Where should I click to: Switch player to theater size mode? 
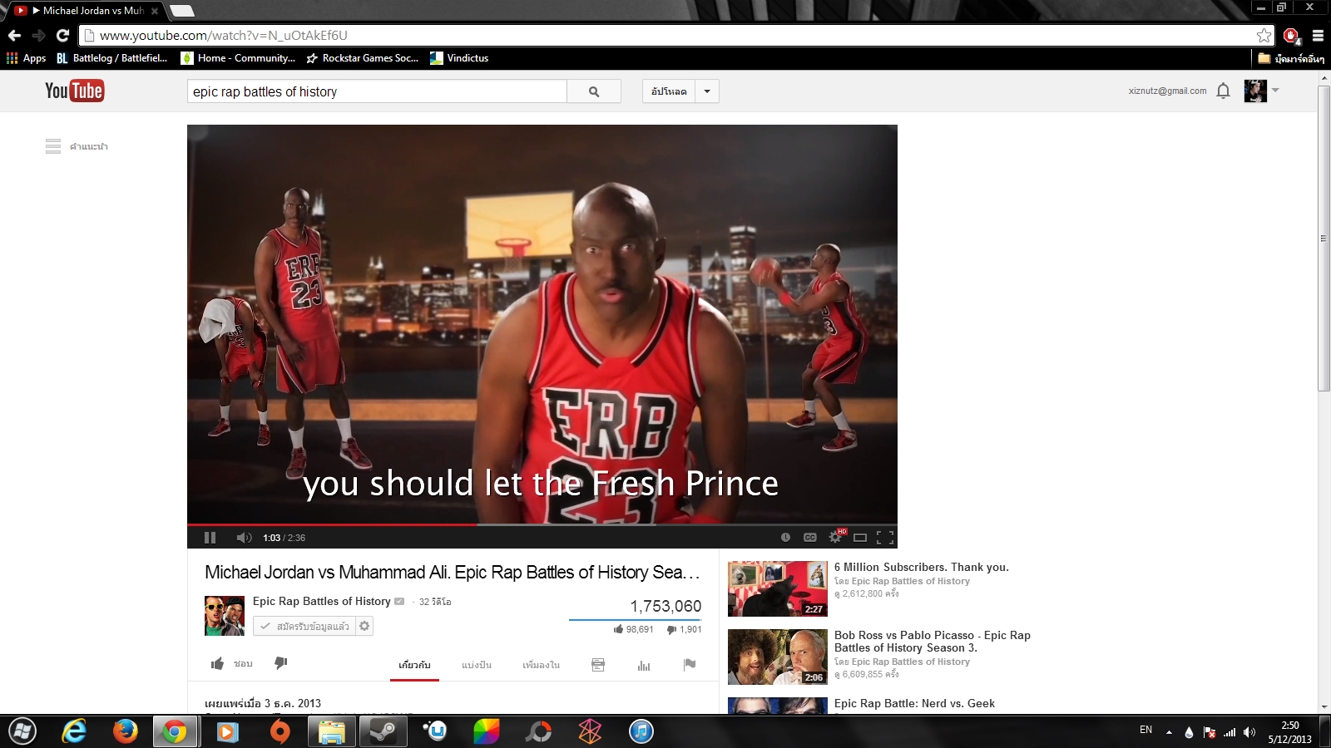[860, 538]
